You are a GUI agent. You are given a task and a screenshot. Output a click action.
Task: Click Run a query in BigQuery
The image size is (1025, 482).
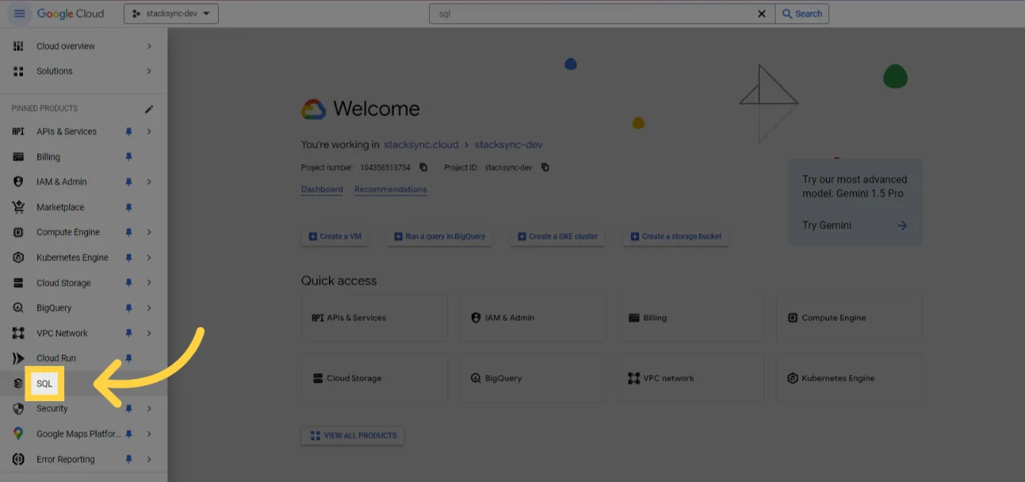click(x=440, y=237)
